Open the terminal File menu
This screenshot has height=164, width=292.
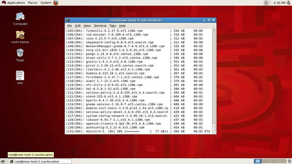click(x=70, y=26)
